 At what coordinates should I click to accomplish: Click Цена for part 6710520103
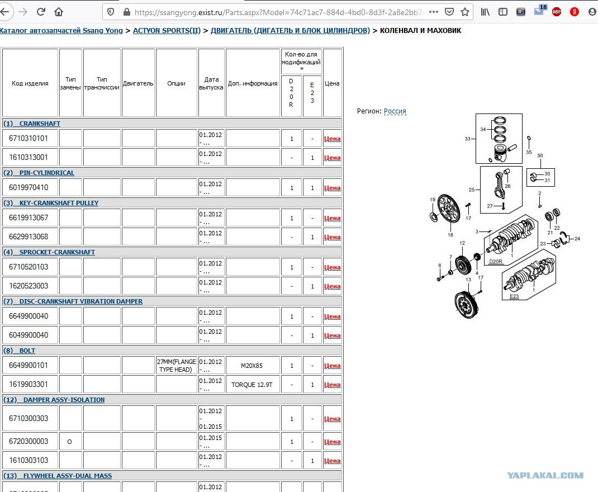(x=332, y=267)
